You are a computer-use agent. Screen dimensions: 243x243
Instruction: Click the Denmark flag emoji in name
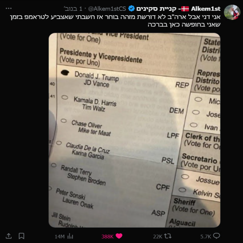(x=185, y=9)
